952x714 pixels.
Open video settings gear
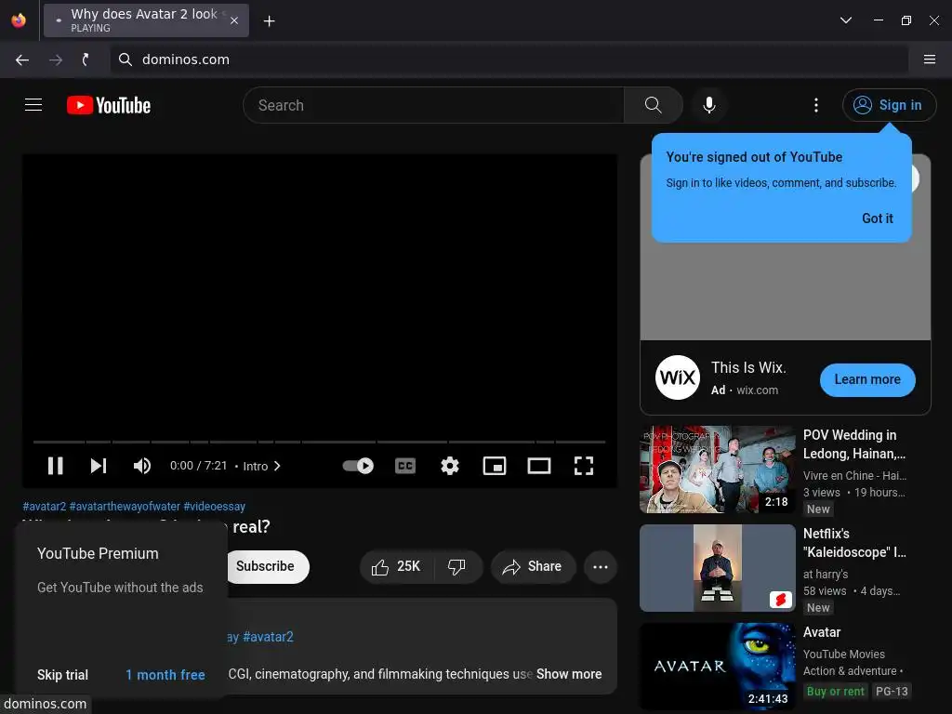[450, 466]
